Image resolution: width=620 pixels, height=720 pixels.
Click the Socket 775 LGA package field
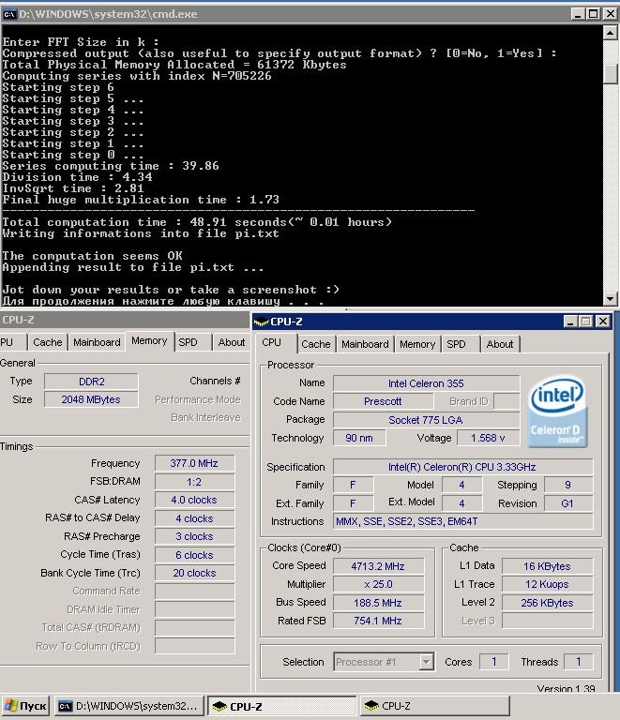426,420
